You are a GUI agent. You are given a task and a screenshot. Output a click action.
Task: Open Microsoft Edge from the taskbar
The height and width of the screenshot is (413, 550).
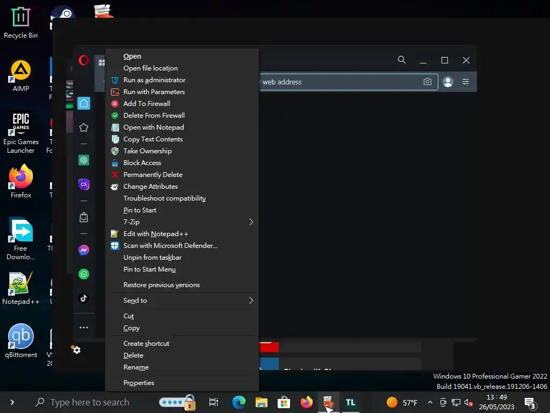pos(239,402)
